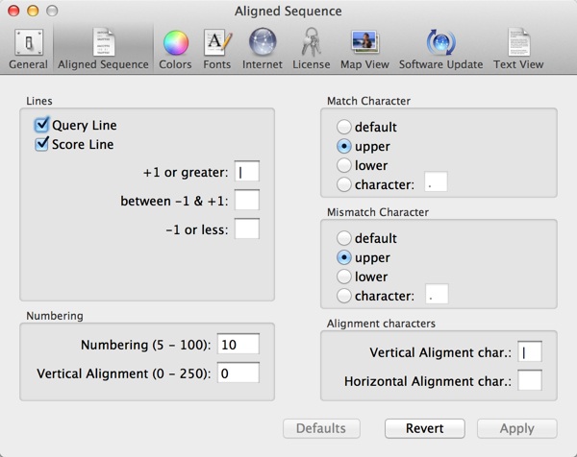Focus the Vertical Alignment (0 - 250) field

point(238,373)
